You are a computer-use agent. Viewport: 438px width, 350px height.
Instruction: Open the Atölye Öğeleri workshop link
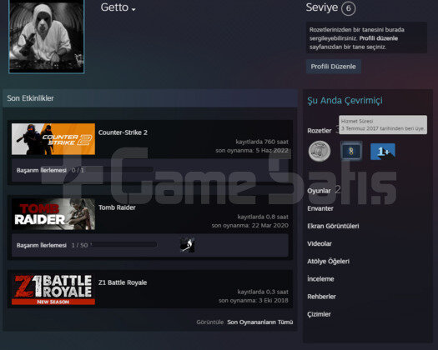328,262
